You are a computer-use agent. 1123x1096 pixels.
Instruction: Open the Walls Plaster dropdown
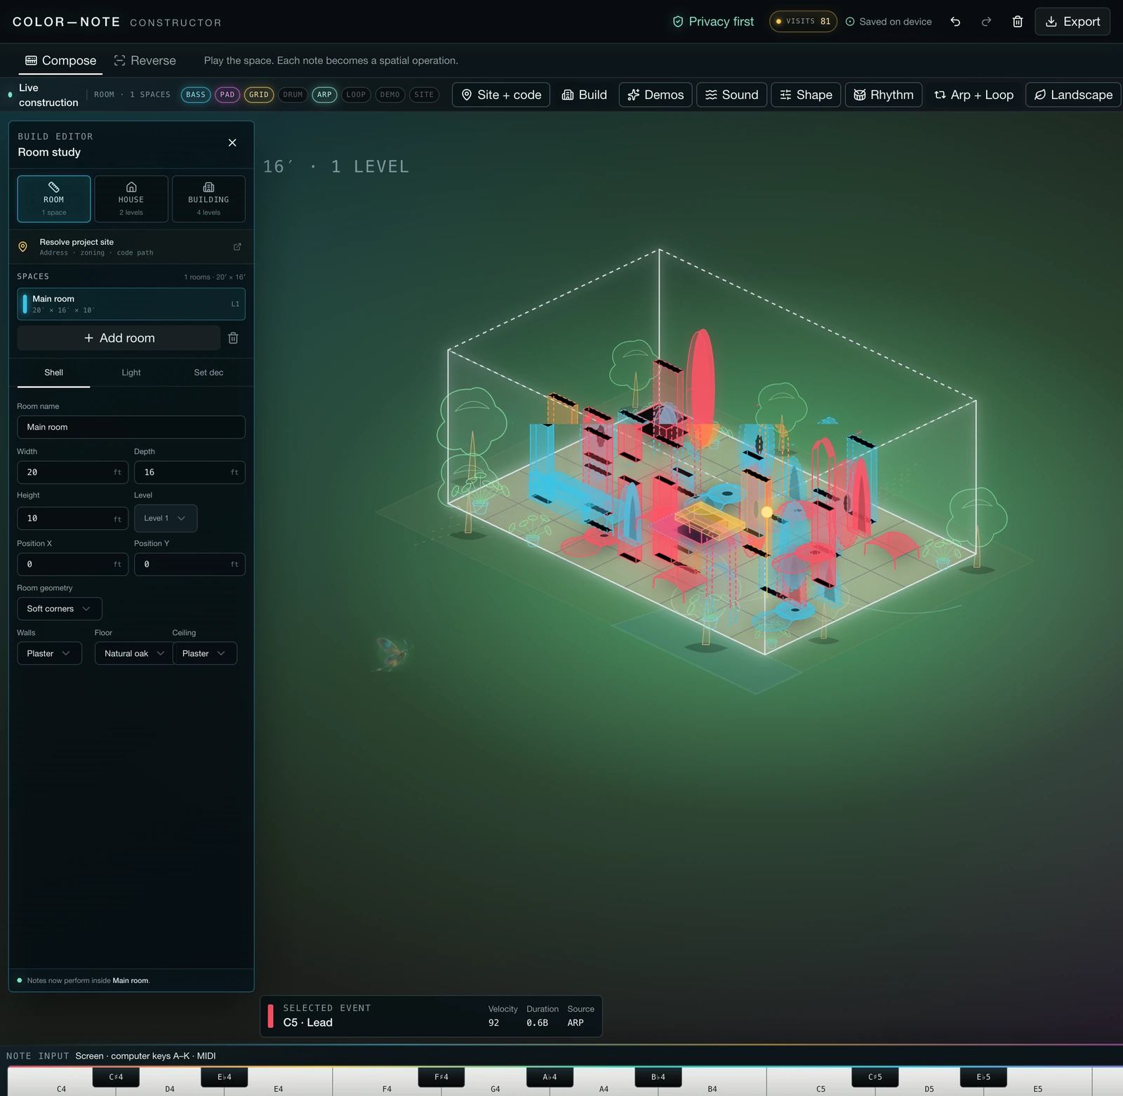pos(49,653)
